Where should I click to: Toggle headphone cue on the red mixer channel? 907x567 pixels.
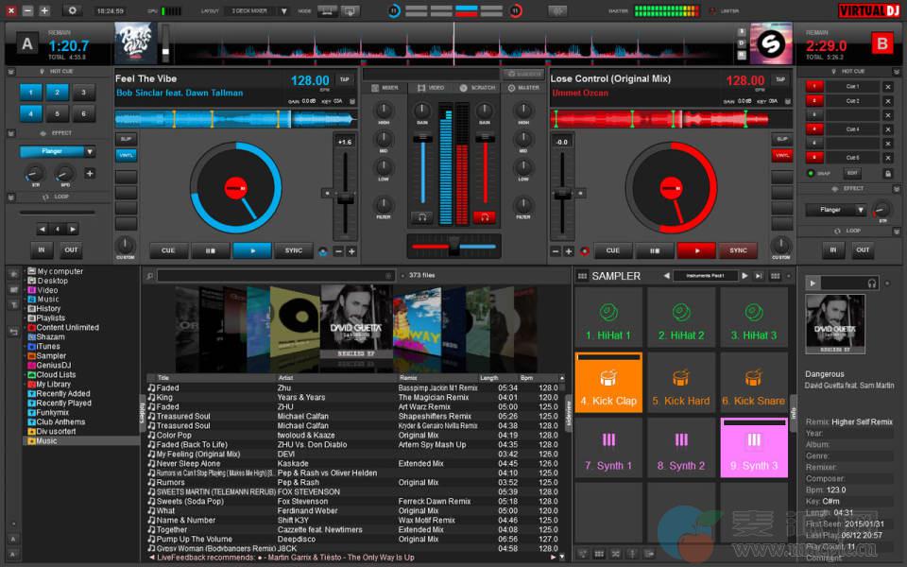coord(484,216)
